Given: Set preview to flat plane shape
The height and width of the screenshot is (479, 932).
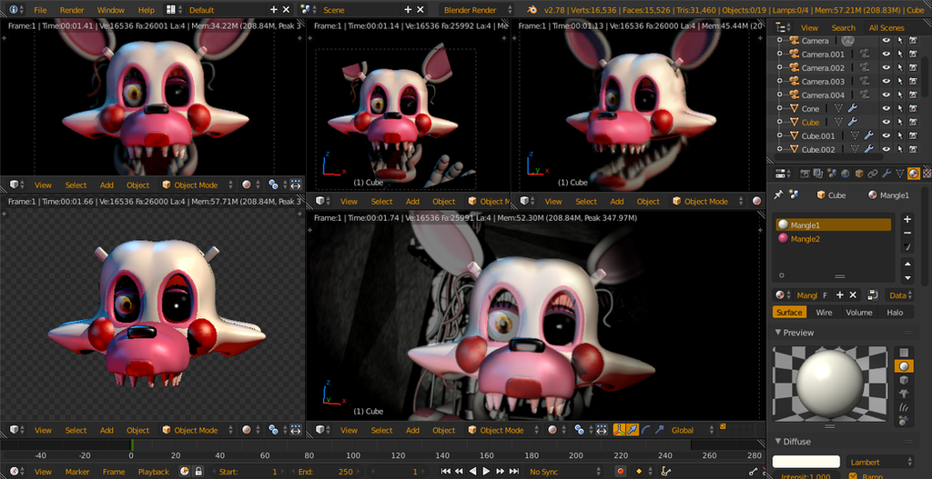Looking at the screenshot, I should point(904,353).
